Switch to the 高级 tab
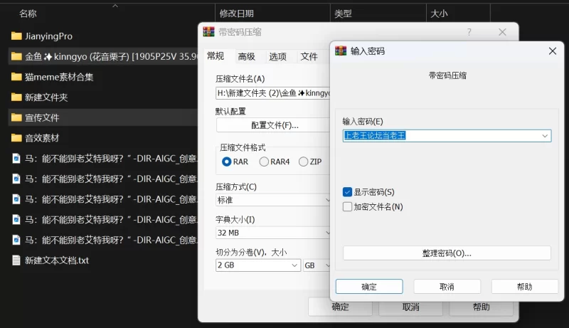Image resolution: width=569 pixels, height=328 pixels. (x=246, y=57)
